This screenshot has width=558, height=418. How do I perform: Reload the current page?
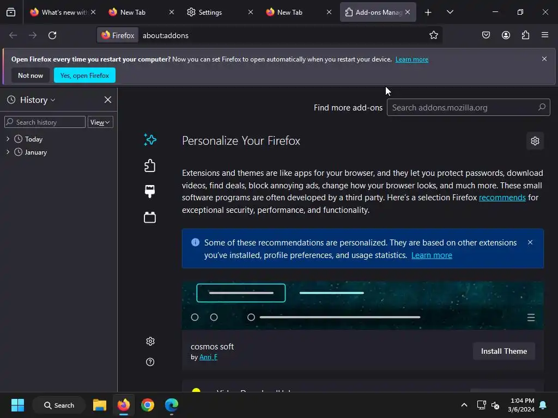tap(52, 35)
